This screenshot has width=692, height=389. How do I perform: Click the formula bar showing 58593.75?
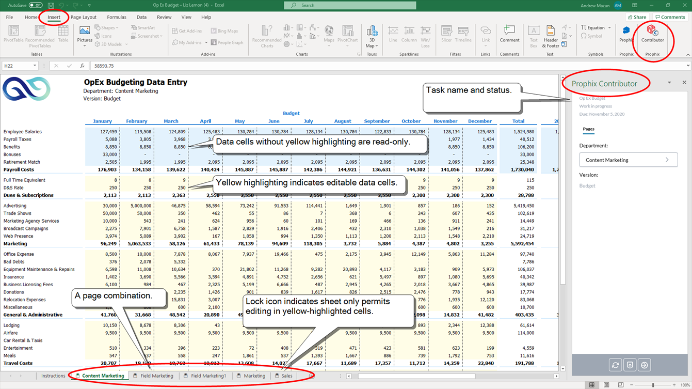tap(387, 66)
